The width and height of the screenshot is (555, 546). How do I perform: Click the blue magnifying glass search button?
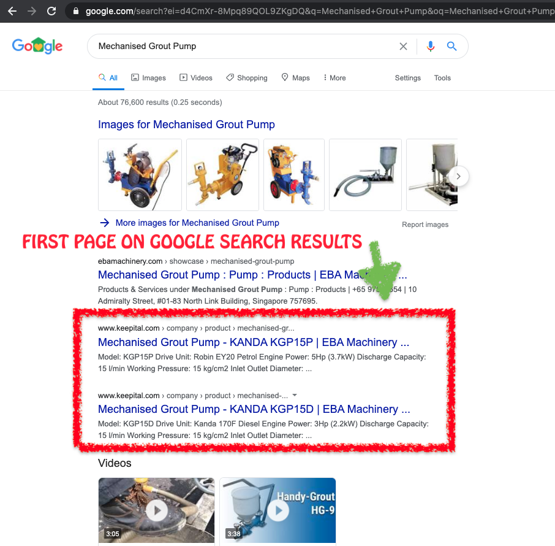[x=452, y=46]
